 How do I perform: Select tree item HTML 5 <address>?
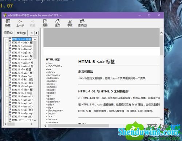click(x=22, y=49)
